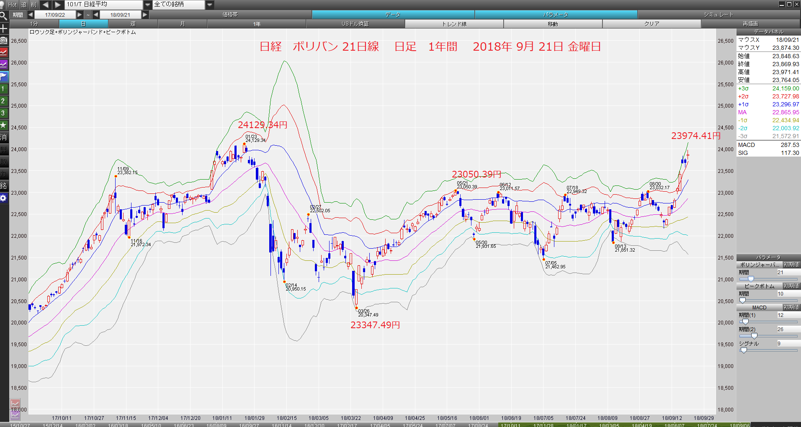Select green preset button 1
The height and width of the screenshot is (427, 801).
4,89
